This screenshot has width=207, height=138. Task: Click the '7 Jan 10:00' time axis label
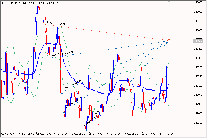166,134
